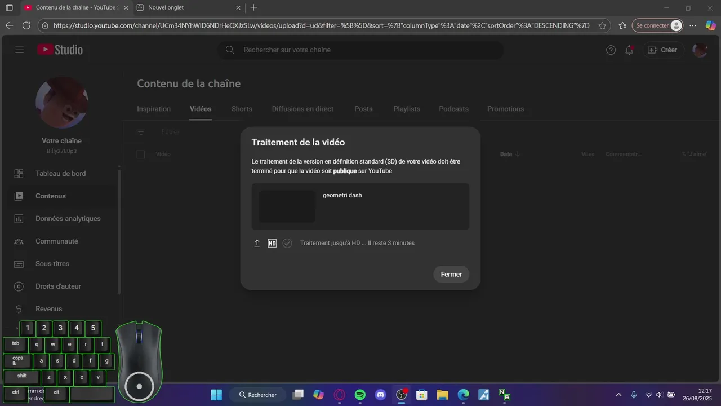Open the browser three-dot settings menu
The image size is (721, 406).
pos(693,25)
